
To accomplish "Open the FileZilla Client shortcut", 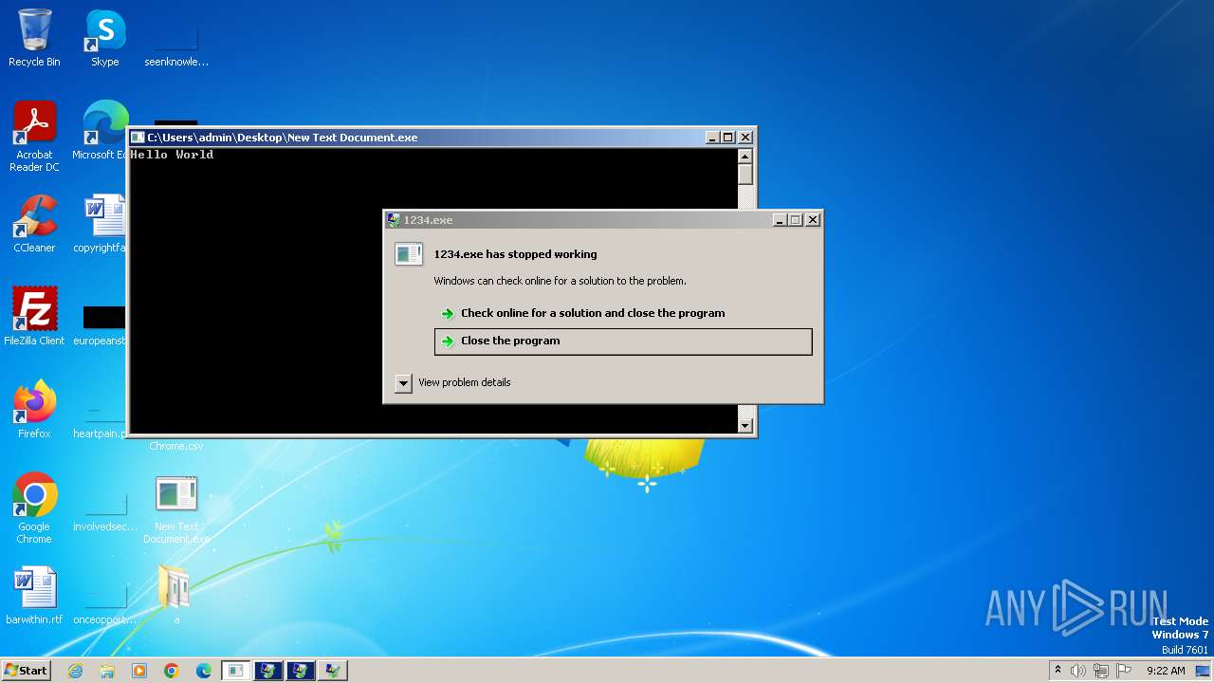I will [34, 316].
